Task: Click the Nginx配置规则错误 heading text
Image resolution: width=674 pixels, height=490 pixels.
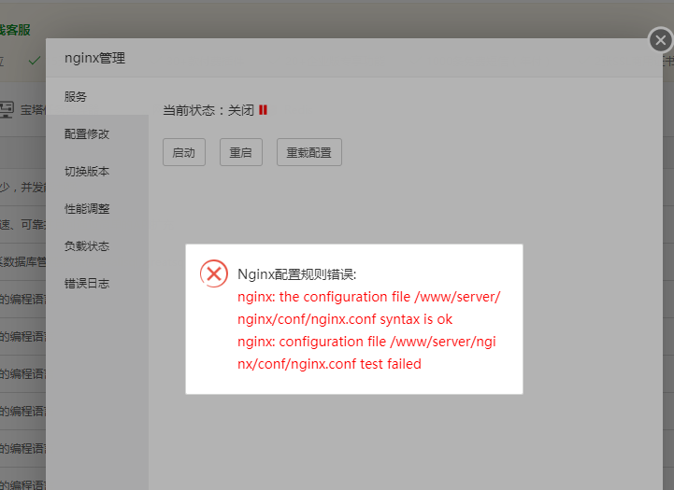Action: 296,274
